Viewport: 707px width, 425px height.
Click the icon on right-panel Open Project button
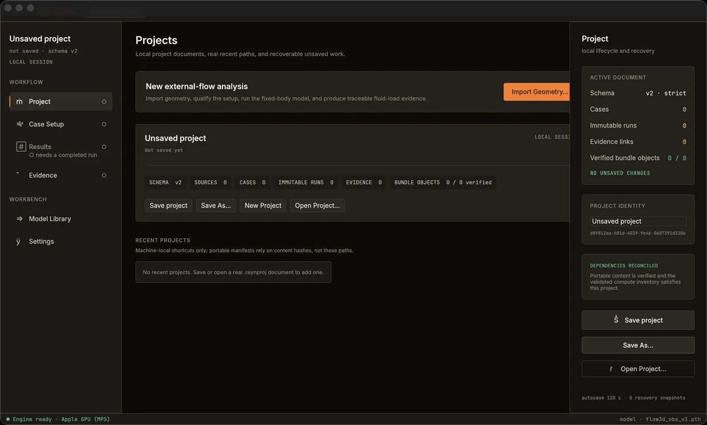click(611, 369)
